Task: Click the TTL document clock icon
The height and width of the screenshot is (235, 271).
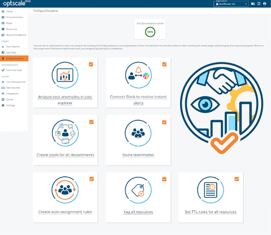Action: pos(211,190)
